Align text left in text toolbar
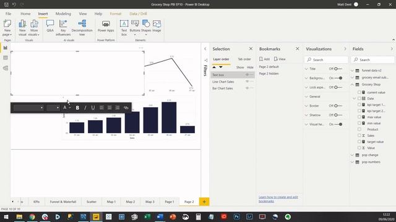The width and height of the screenshot is (396, 222). [x=101, y=108]
